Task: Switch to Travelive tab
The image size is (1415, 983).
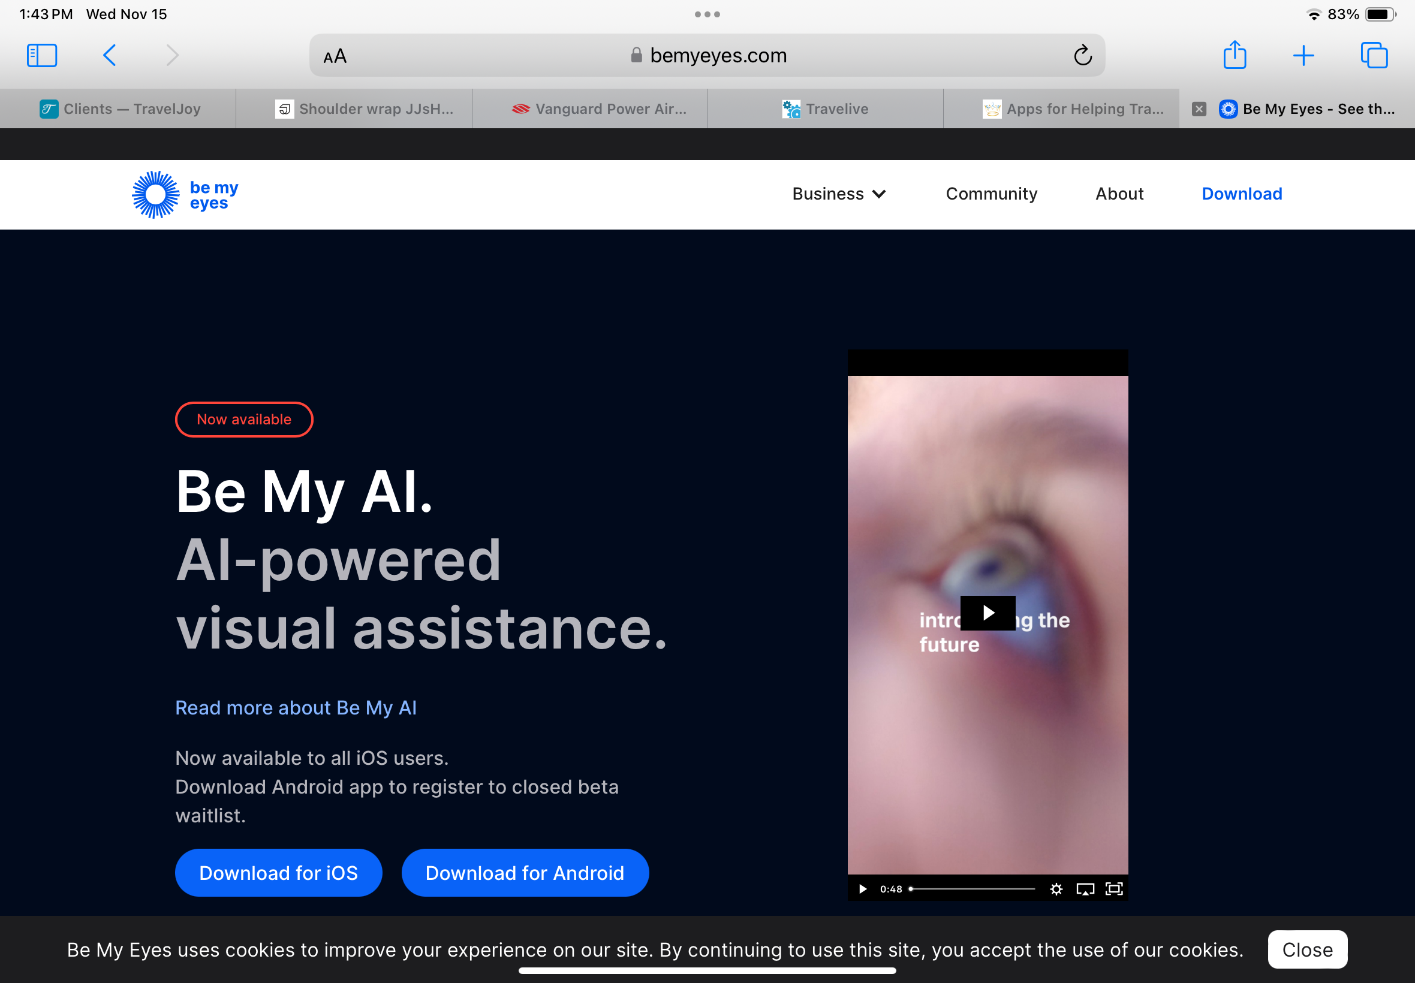Action: pos(826,109)
